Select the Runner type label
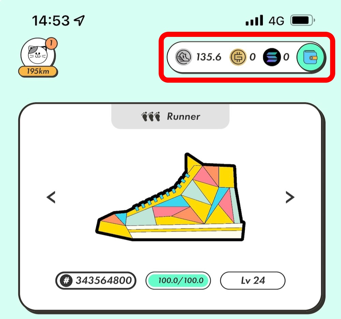 [183, 117]
